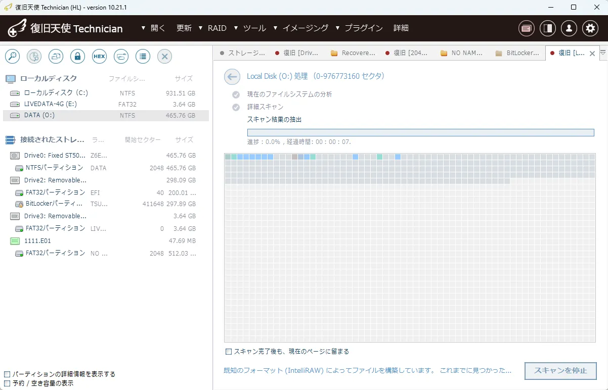608x390 pixels.
Task: Start a scan with the magnifier toolbar icon
Action: (12, 56)
